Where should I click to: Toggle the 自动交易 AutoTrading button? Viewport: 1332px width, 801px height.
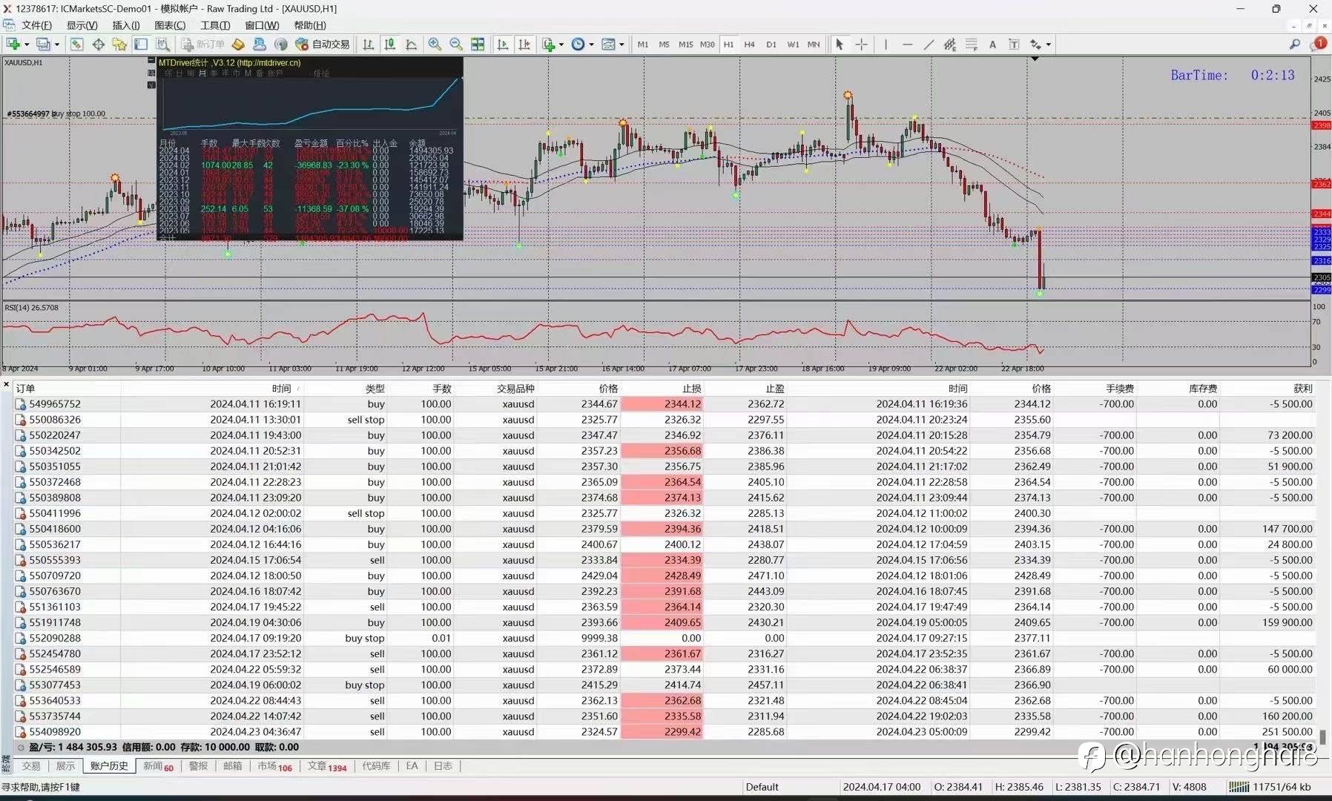click(323, 44)
